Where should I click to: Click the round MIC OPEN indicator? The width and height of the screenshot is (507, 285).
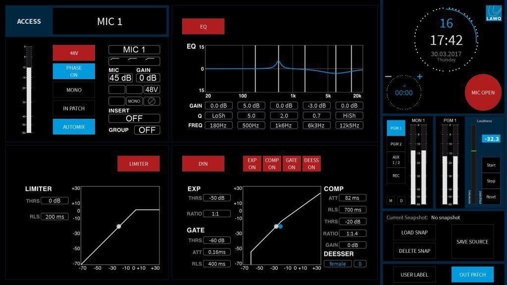(483, 93)
